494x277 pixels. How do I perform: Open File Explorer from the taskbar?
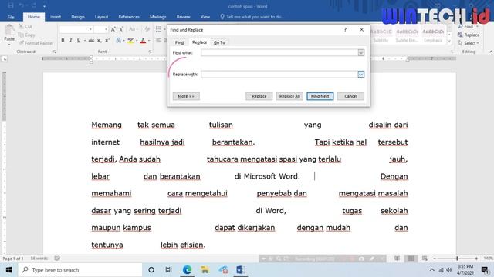(205, 270)
